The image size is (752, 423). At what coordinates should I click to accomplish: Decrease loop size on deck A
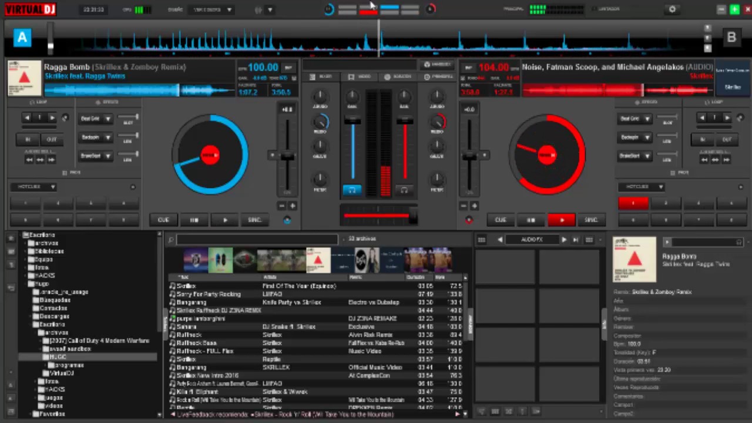27,118
